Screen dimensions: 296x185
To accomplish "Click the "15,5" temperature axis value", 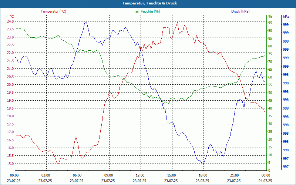I will tap(10, 156).
